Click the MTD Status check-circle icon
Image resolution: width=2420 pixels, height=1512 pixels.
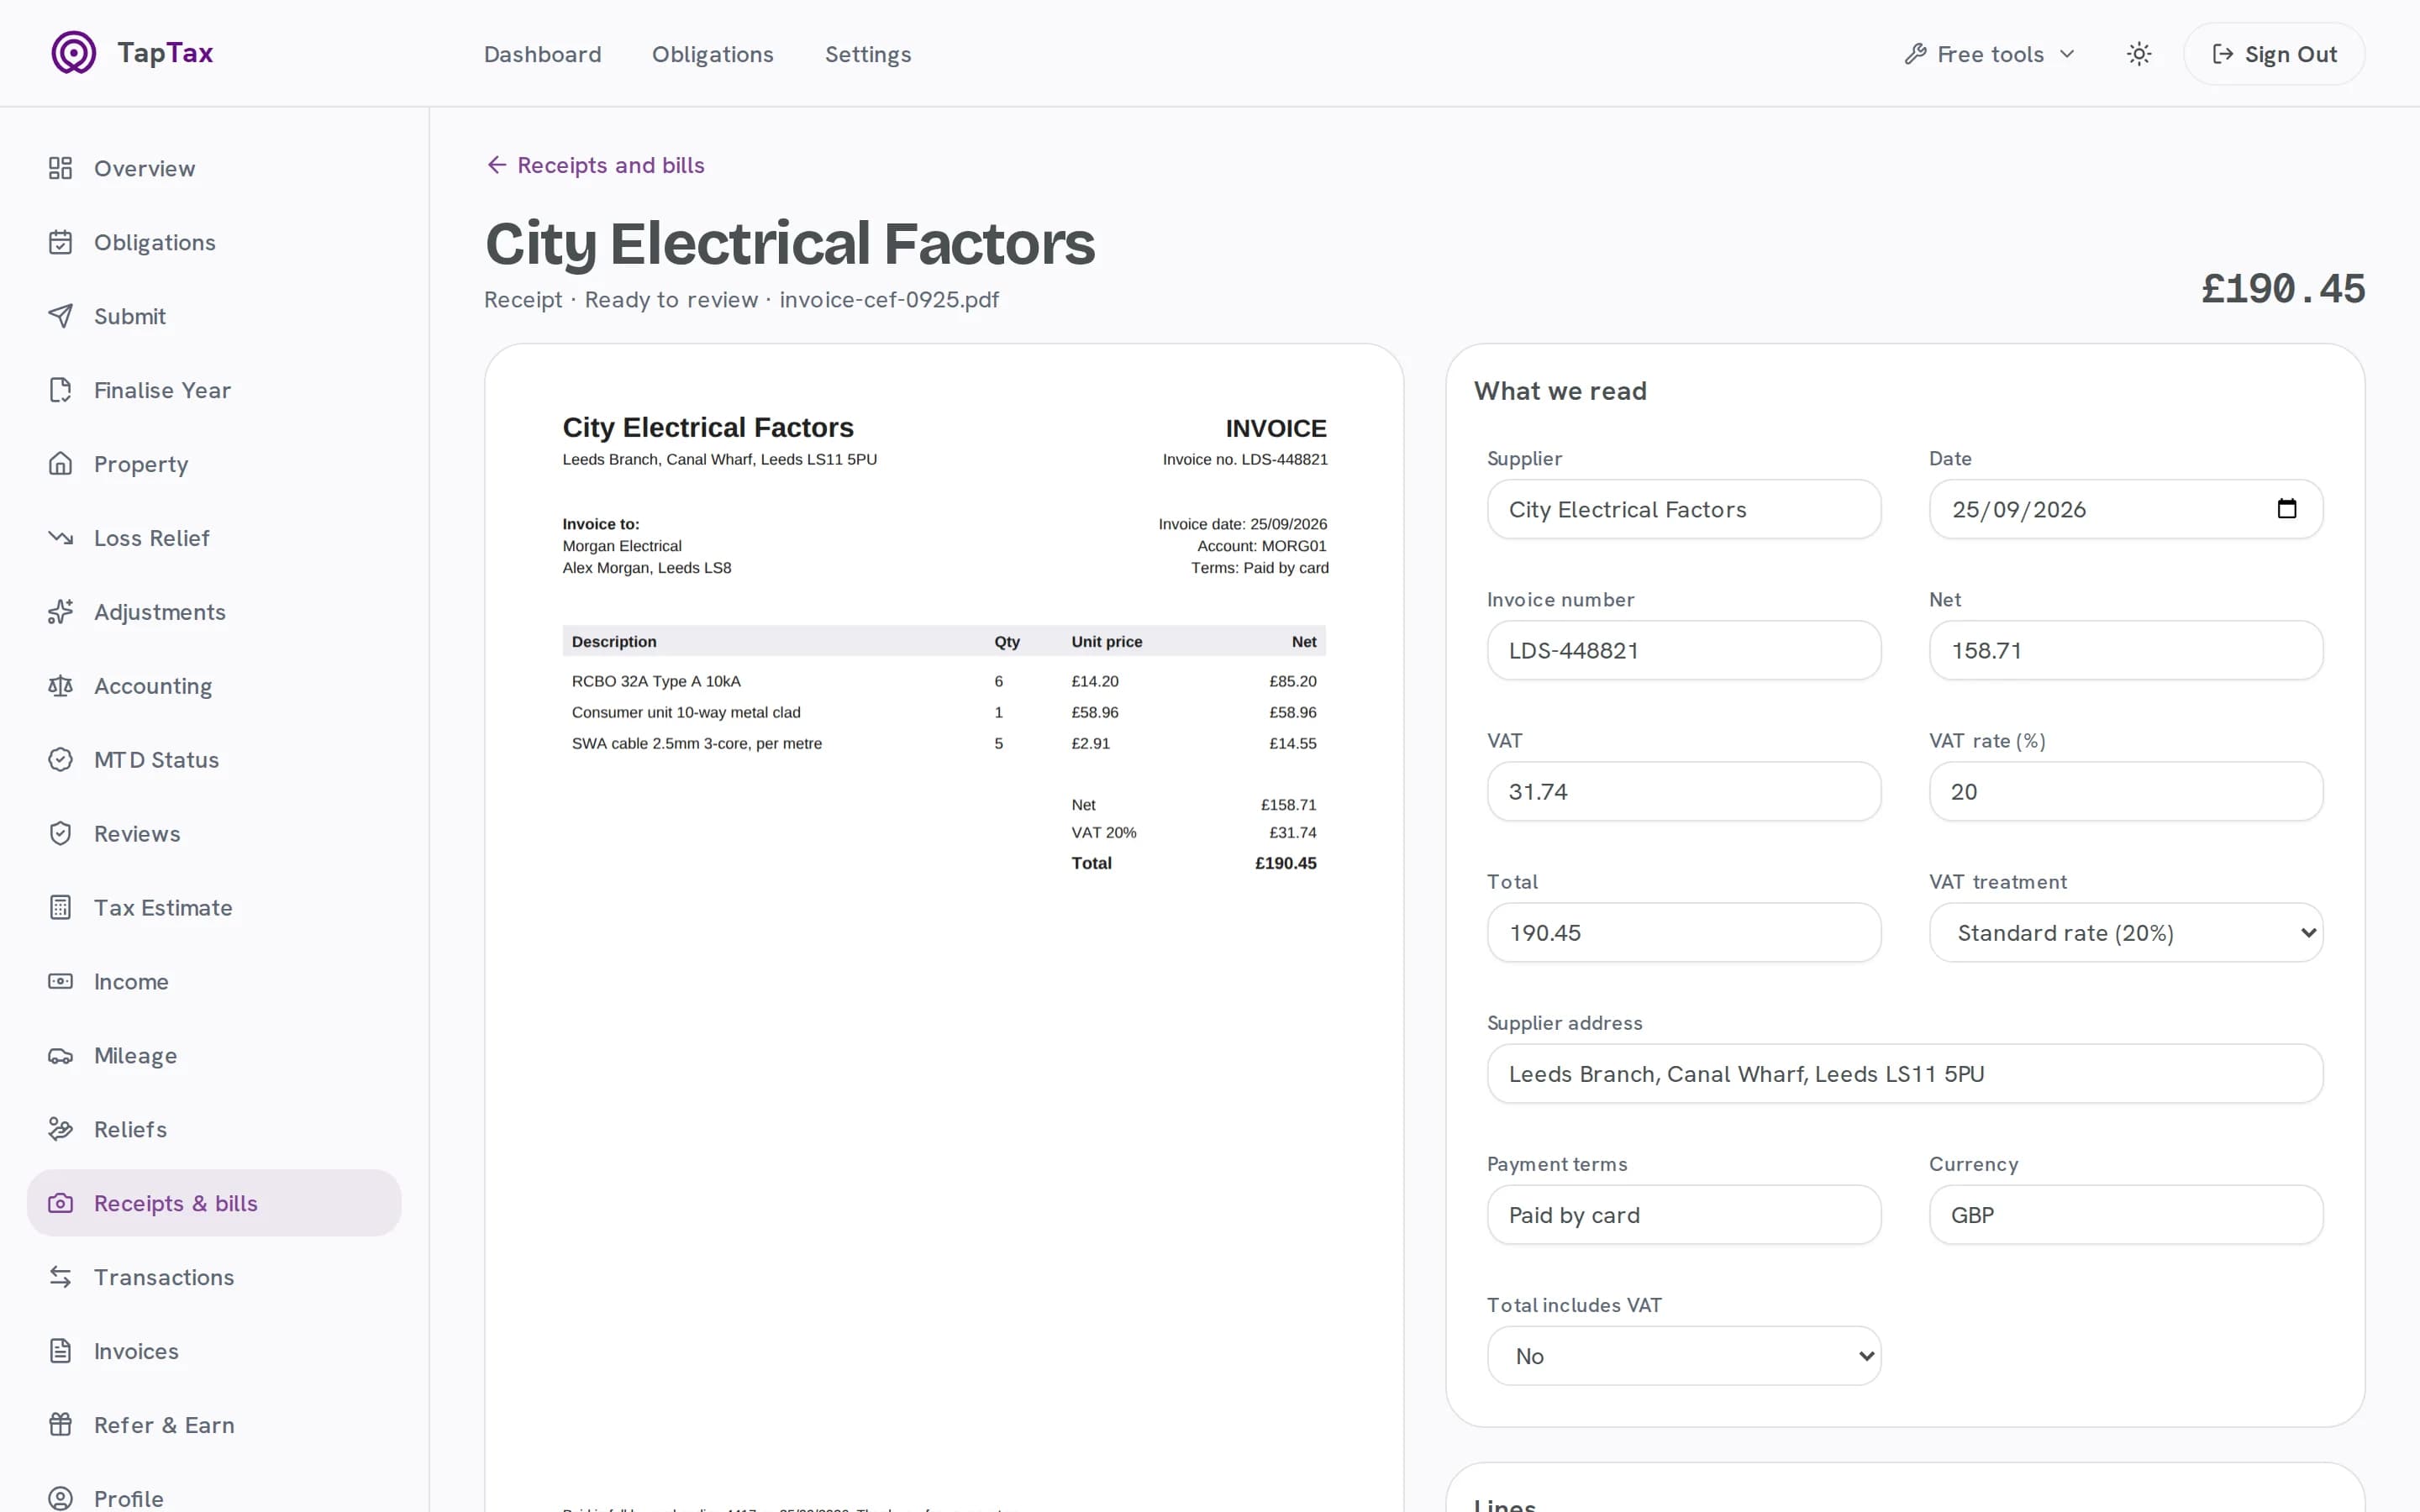[61, 760]
